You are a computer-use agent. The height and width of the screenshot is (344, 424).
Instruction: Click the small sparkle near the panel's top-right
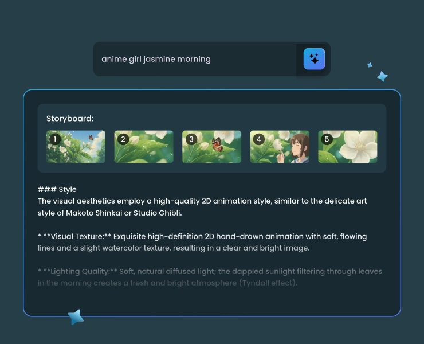(x=370, y=65)
